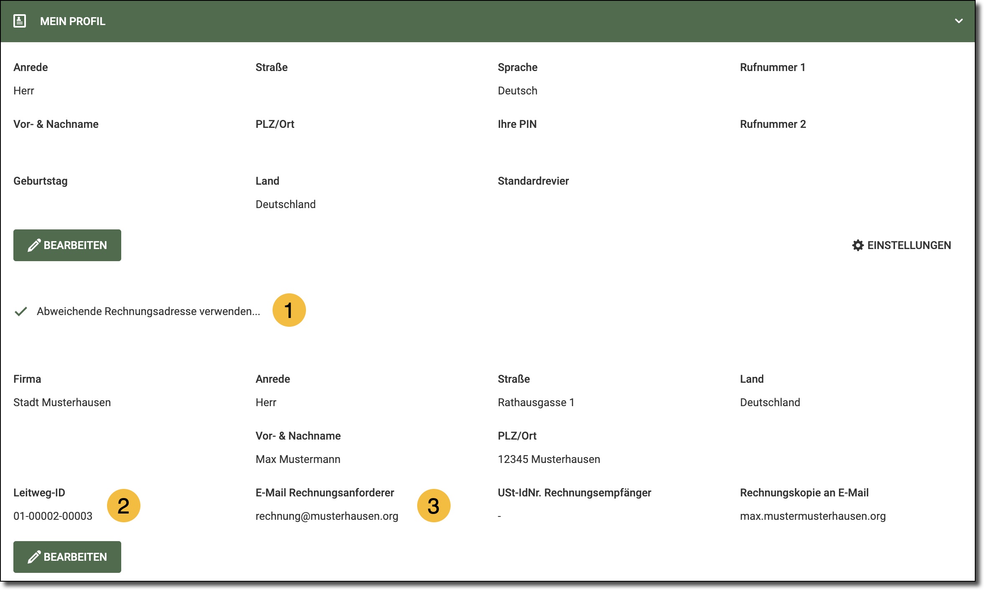Click the upper Bearbeiten profile button
Image resolution: width=984 pixels, height=590 pixels.
67,245
